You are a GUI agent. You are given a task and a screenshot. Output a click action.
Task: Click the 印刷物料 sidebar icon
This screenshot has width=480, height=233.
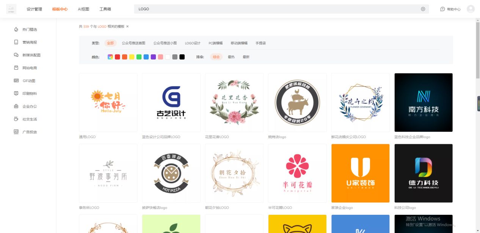[16, 93]
